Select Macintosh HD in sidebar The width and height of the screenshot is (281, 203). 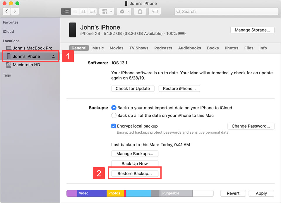(x=27, y=65)
